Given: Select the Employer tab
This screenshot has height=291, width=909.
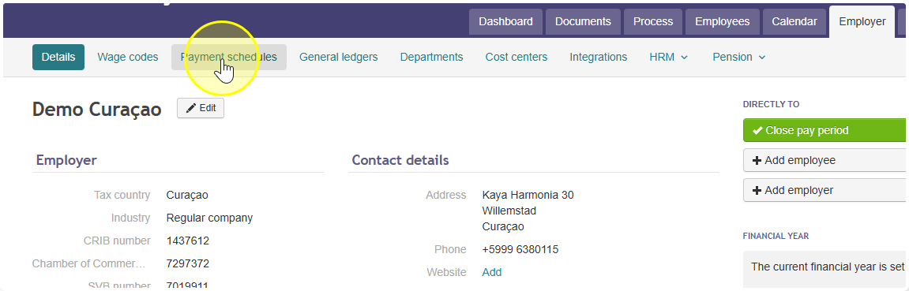Looking at the screenshot, I should pos(862,21).
